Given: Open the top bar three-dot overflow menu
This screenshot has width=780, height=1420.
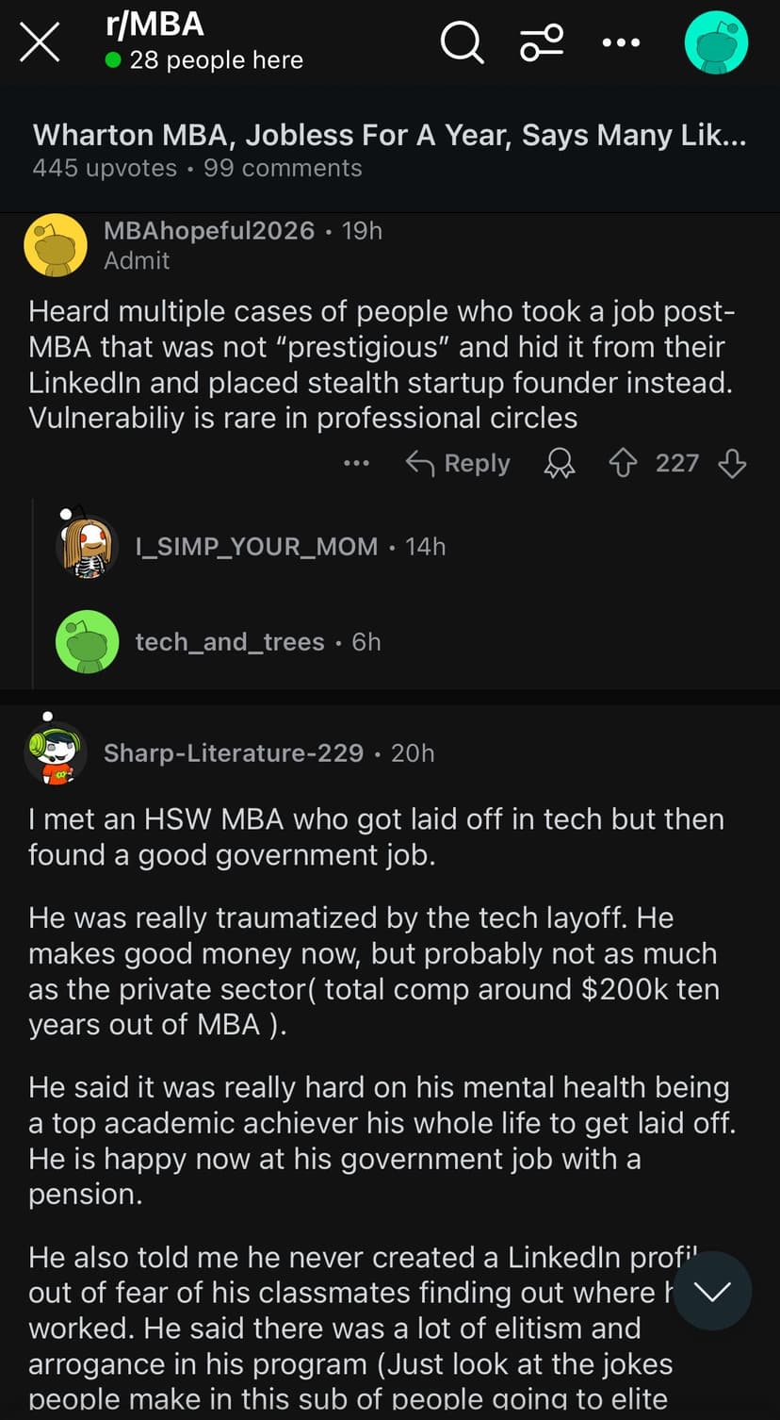Looking at the screenshot, I should tap(623, 42).
